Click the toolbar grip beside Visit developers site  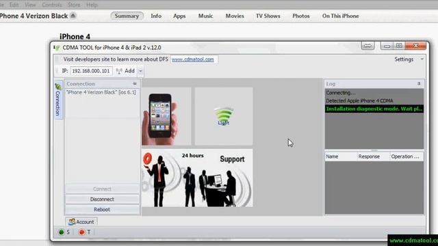(x=57, y=59)
